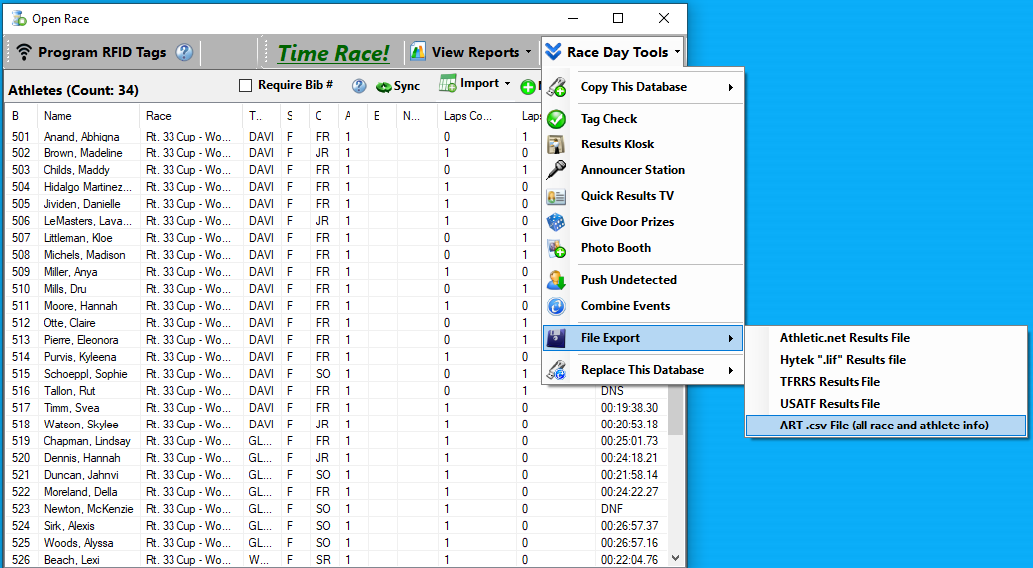Expand the Replace This Database submenu arrow
The width and height of the screenshot is (1033, 568).
tap(731, 370)
